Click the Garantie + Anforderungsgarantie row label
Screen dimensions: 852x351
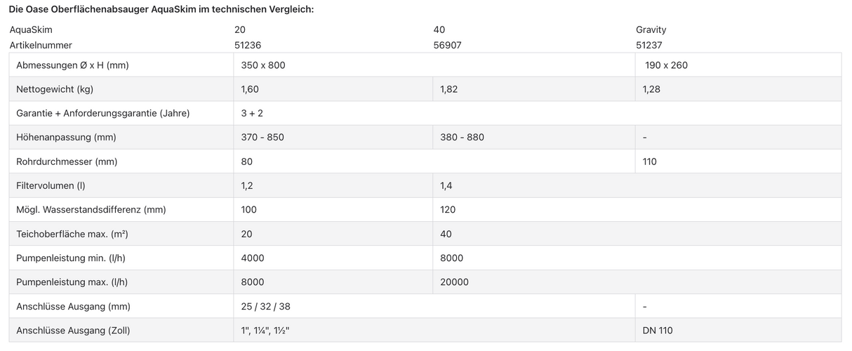[x=103, y=113]
